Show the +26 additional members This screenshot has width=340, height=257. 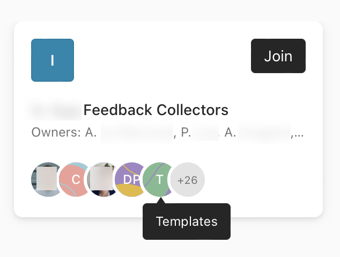(188, 180)
